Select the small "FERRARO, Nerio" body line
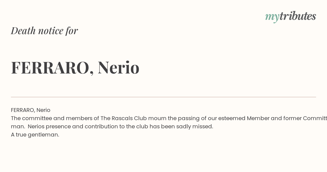 [x=31, y=110]
